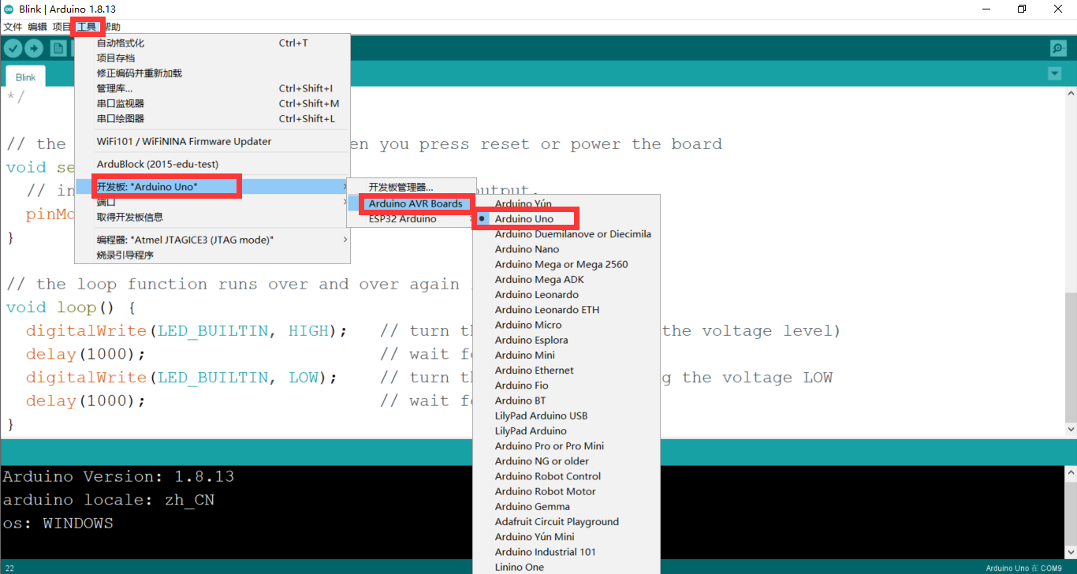Click the console scroll up arrow

1070,472
